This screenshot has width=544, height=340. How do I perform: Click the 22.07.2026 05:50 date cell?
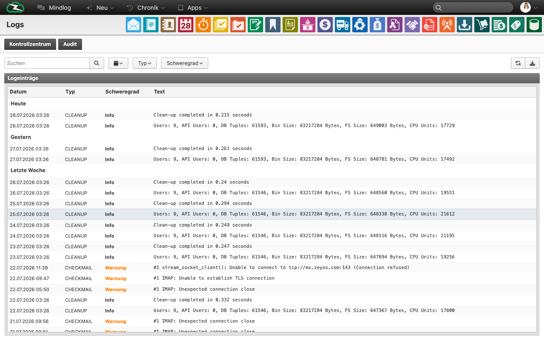click(29, 289)
